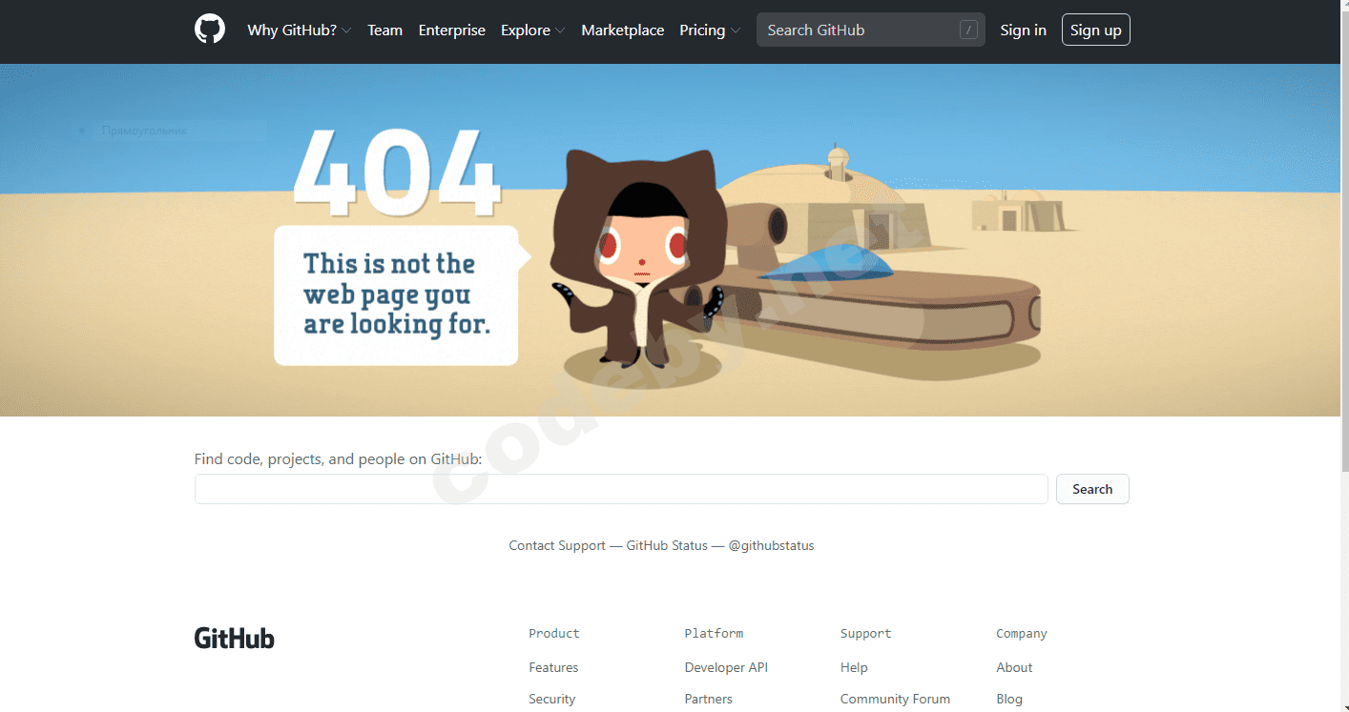The width and height of the screenshot is (1349, 712).
Task: Click the Product footer column heading
Action: point(554,634)
